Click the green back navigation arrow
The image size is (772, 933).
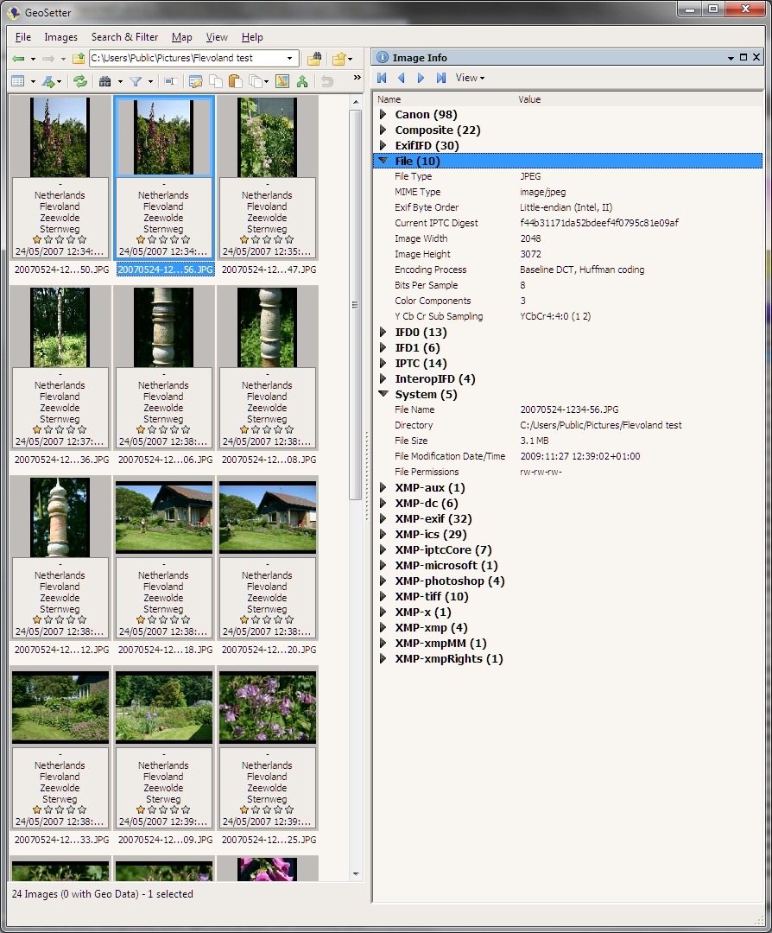point(17,59)
